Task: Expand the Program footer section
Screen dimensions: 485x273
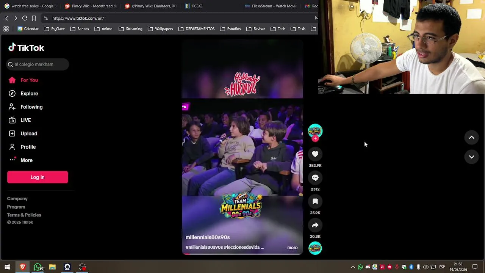Action: click(16, 207)
